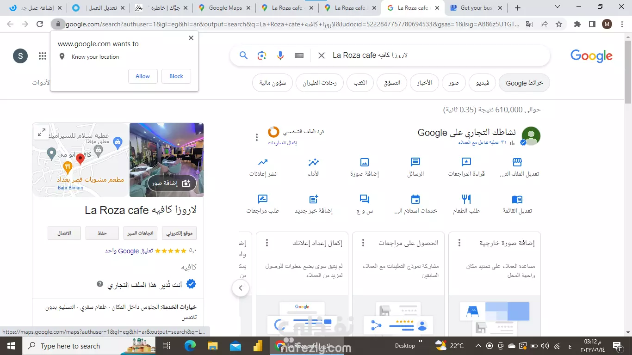Click اتجاهات السير directions button

tap(141, 233)
